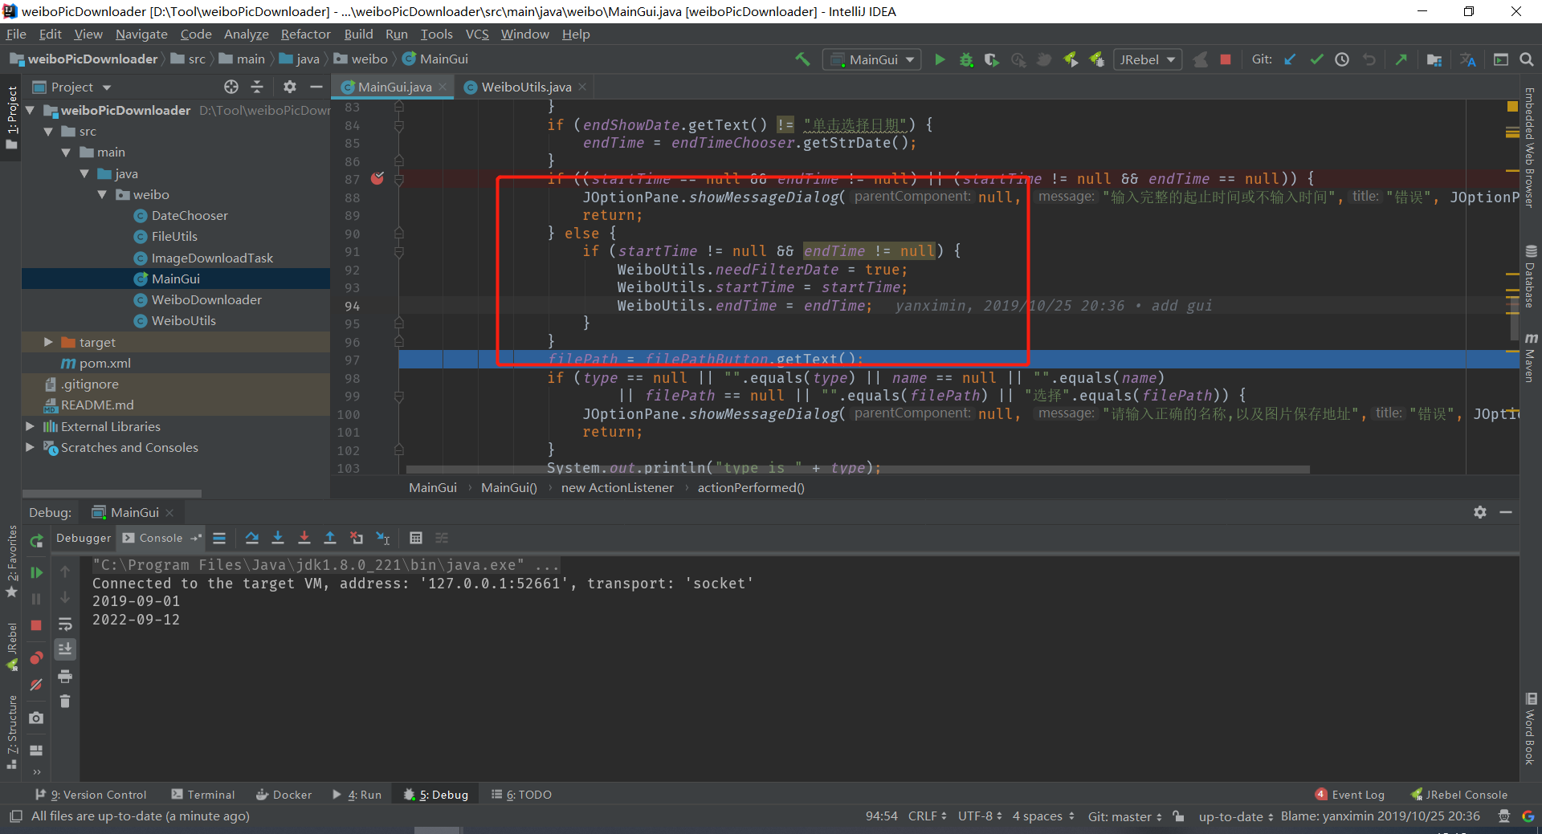Open WeiboDownloader class in project tree
This screenshot has width=1542, height=834.
click(x=206, y=299)
